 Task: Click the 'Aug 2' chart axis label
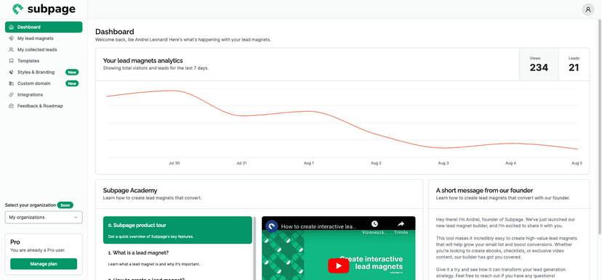[x=376, y=163]
